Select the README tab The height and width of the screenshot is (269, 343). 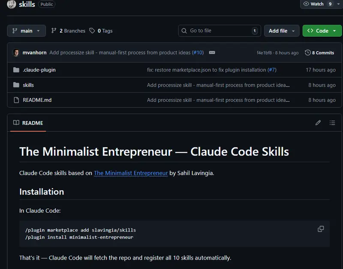pyautogui.click(x=28, y=123)
